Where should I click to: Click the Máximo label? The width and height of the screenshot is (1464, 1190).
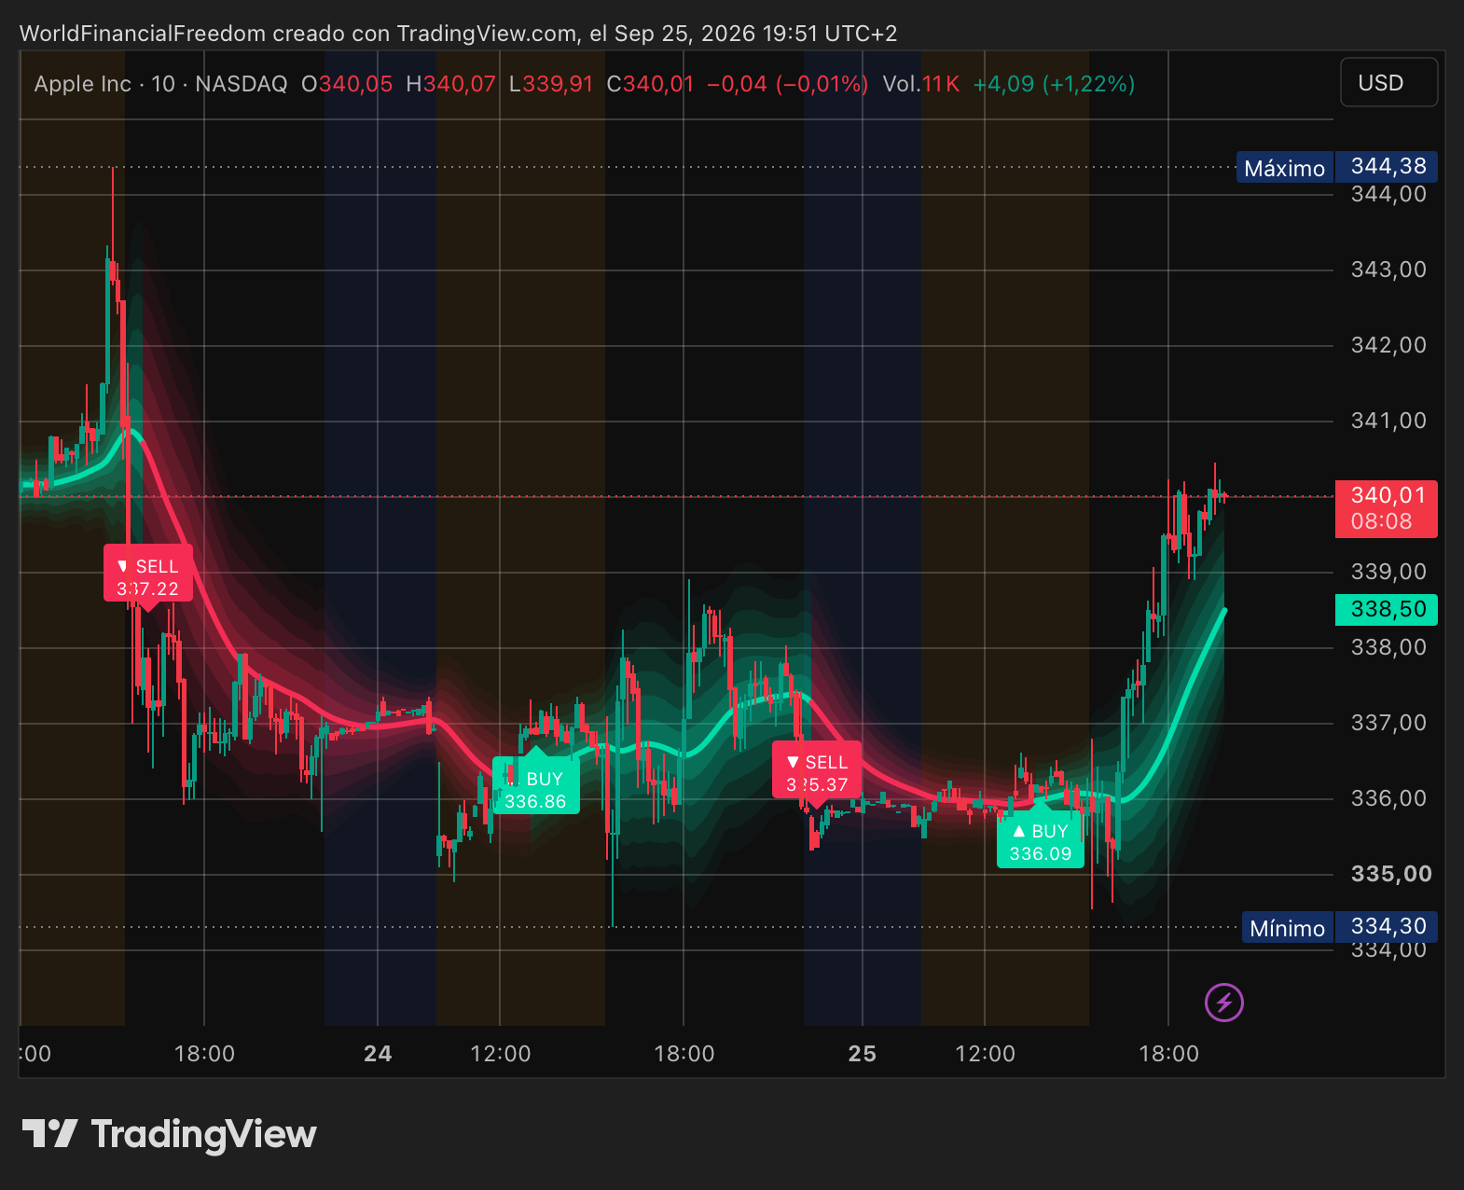pyautogui.click(x=1285, y=168)
